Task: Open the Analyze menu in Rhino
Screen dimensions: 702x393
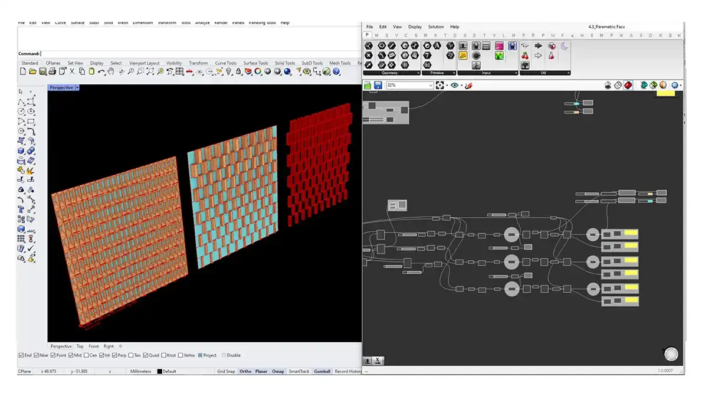Action: pos(202,22)
